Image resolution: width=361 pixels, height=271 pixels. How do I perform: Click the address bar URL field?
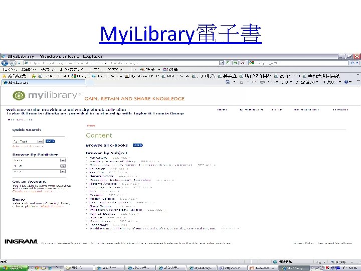121,63
